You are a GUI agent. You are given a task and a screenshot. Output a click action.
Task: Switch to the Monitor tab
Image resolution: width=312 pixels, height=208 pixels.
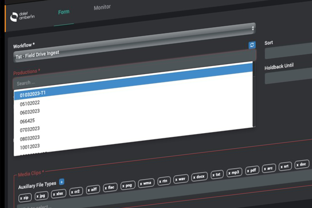coord(102,8)
